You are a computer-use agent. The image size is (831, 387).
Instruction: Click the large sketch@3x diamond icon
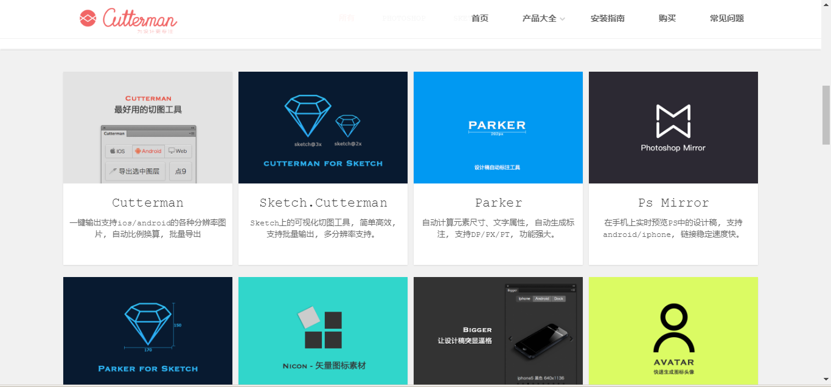coord(308,115)
